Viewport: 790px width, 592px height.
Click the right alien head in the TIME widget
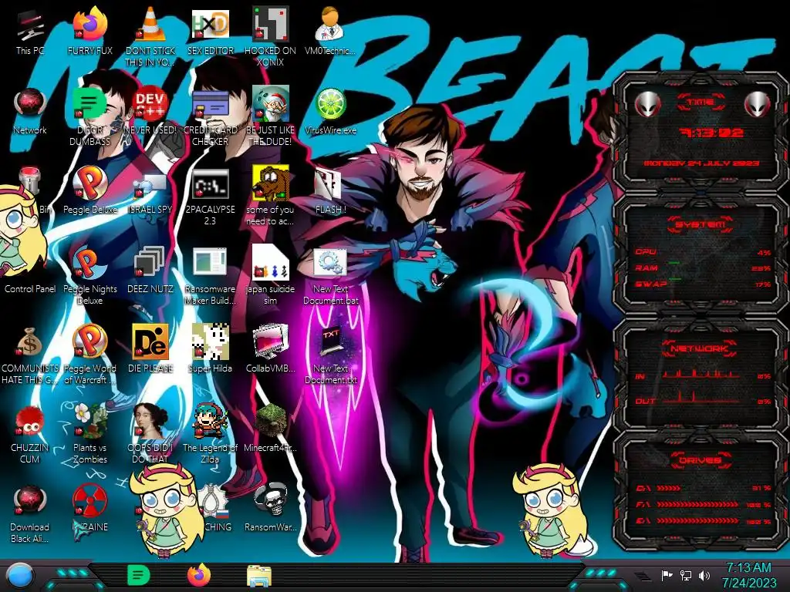tap(758, 105)
